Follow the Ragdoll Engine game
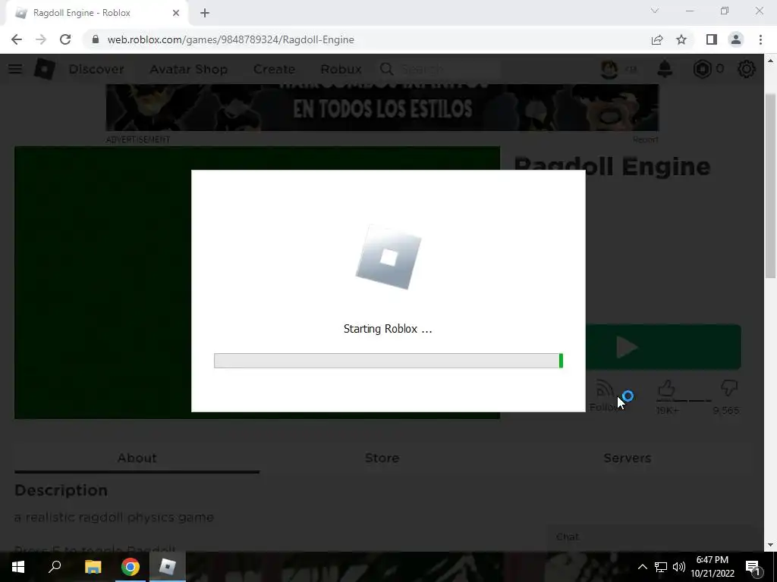 click(603, 396)
